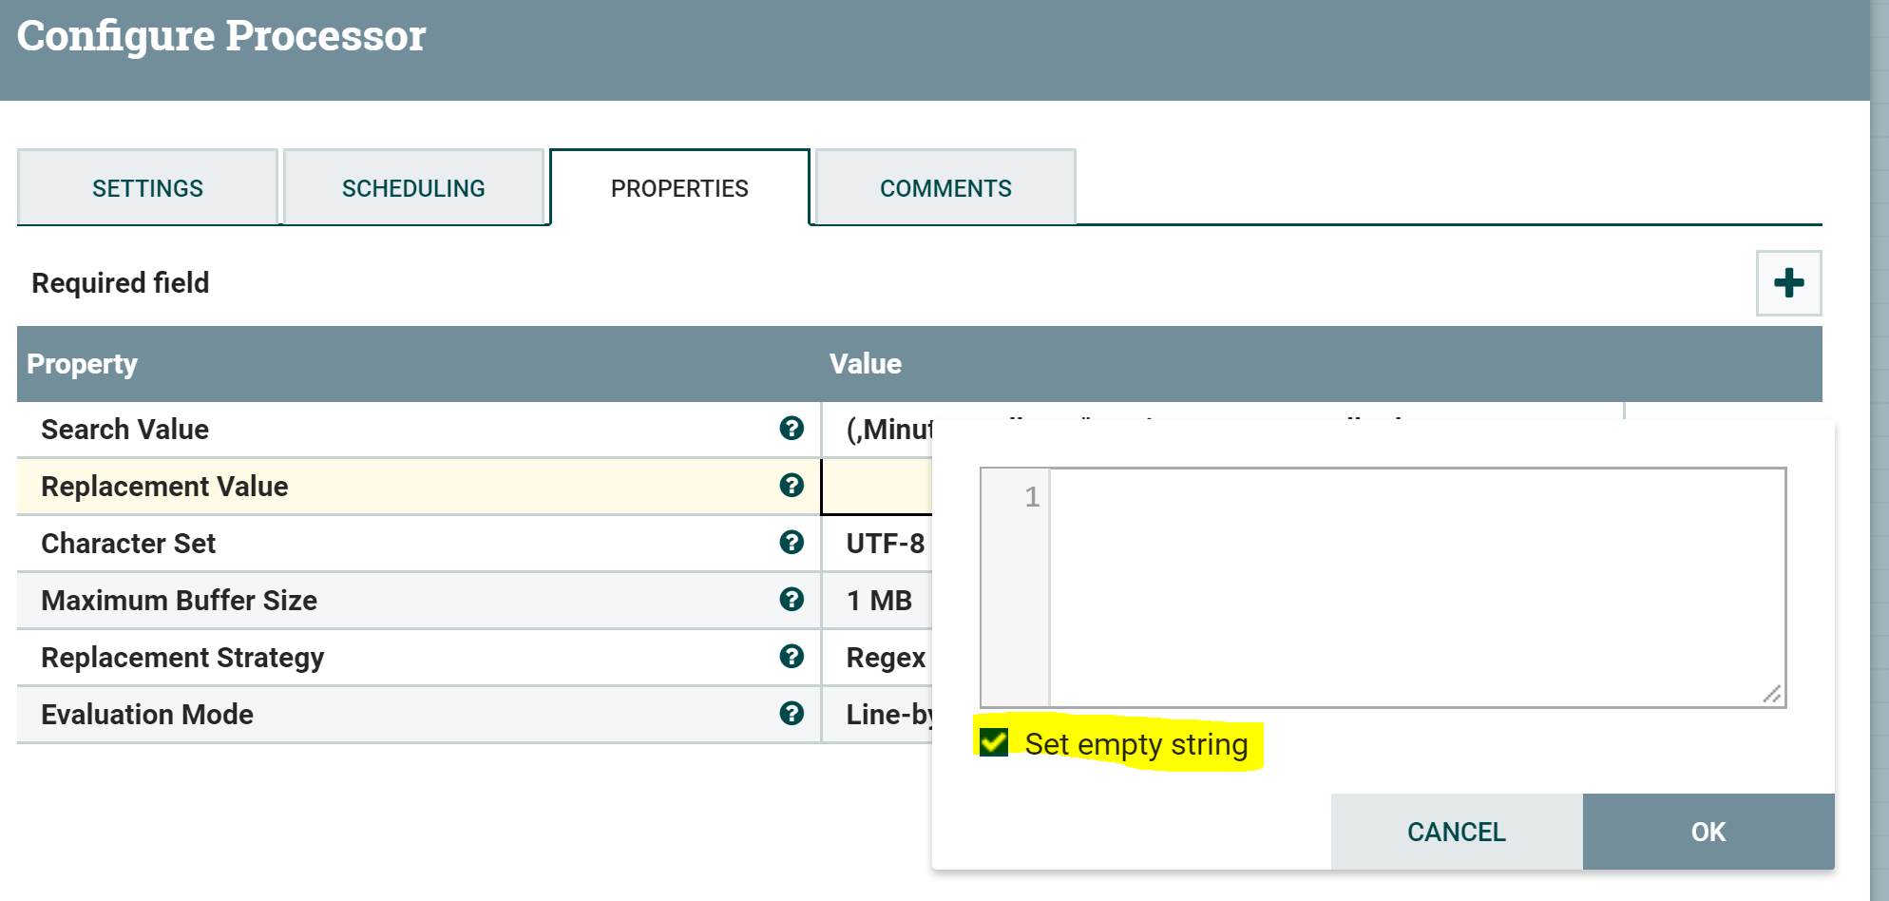Screen dimensions: 1889x901
Task: Click the Replacement Value help icon
Action: click(x=792, y=487)
